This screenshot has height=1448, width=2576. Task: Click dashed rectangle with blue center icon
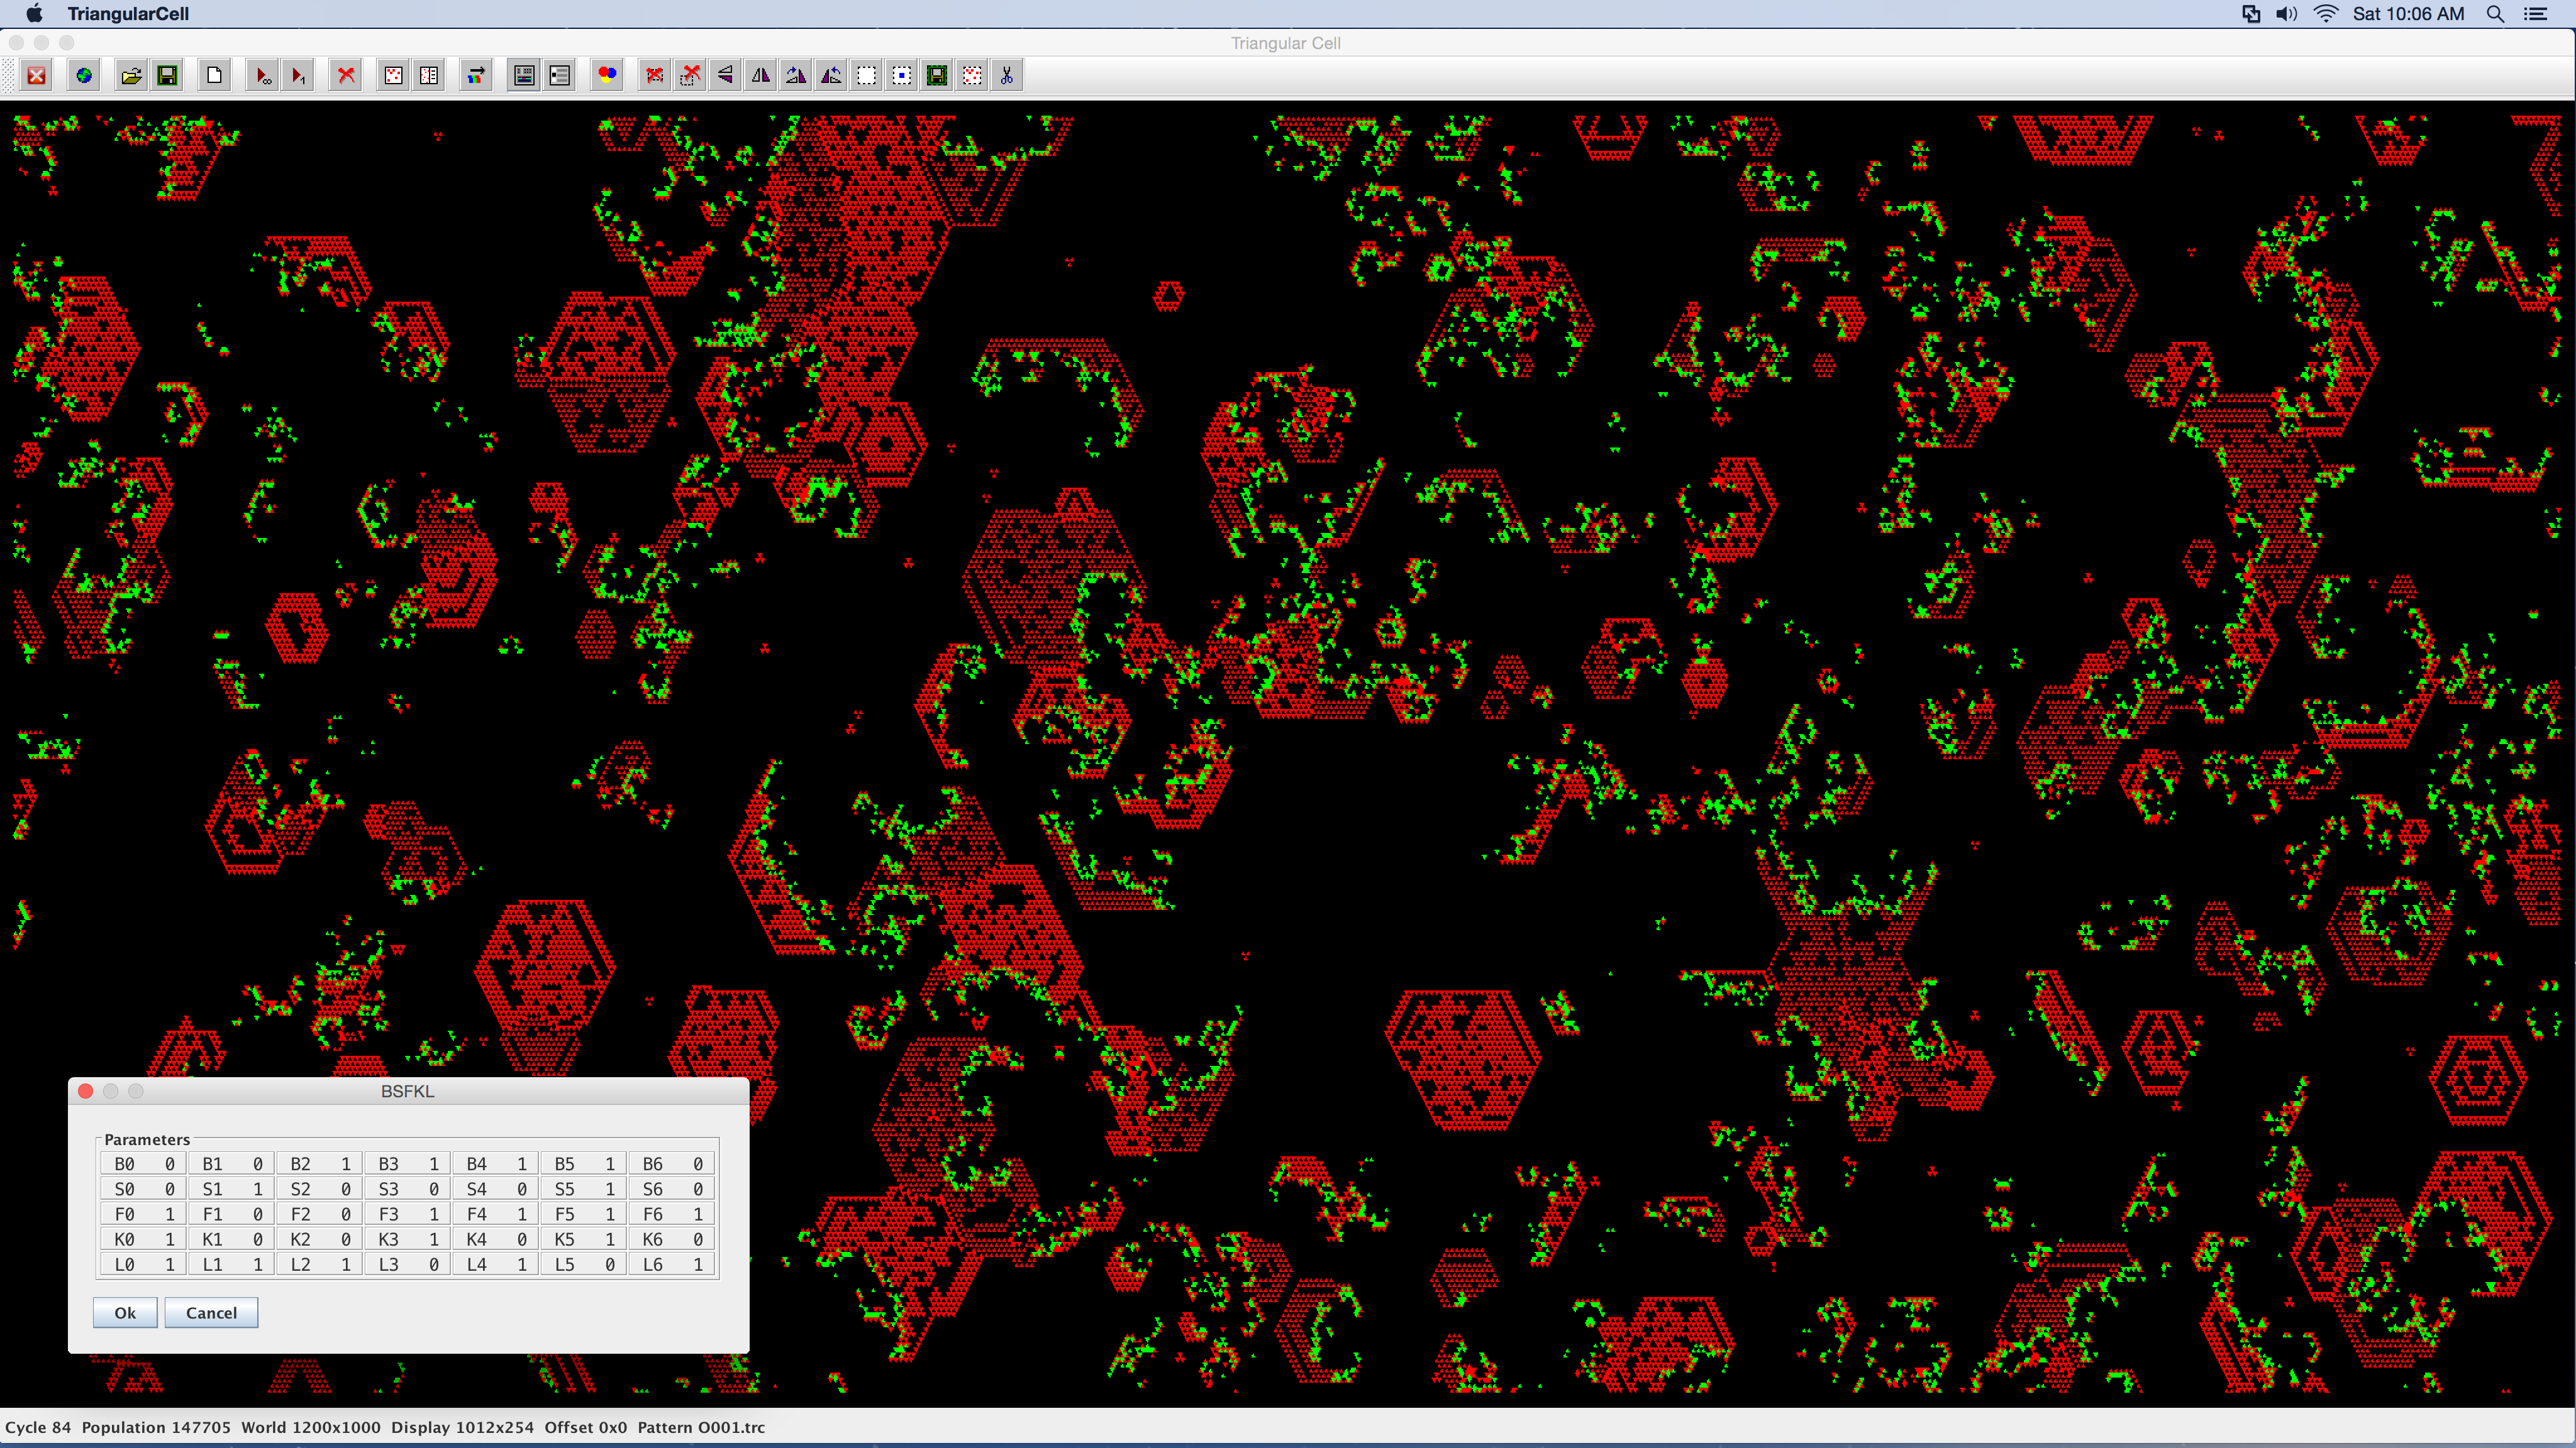click(902, 75)
